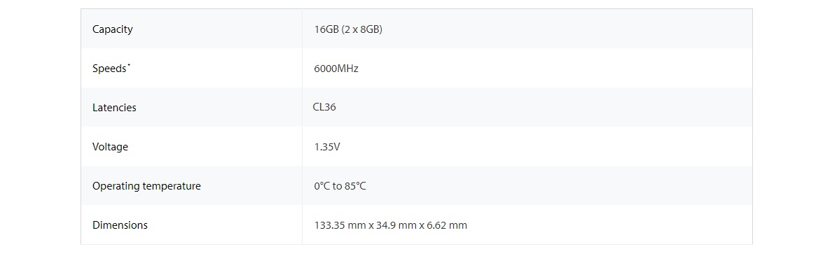Click the 85°C maximum temperature text
Viewport: 830px width, 256px height.
pos(355,186)
